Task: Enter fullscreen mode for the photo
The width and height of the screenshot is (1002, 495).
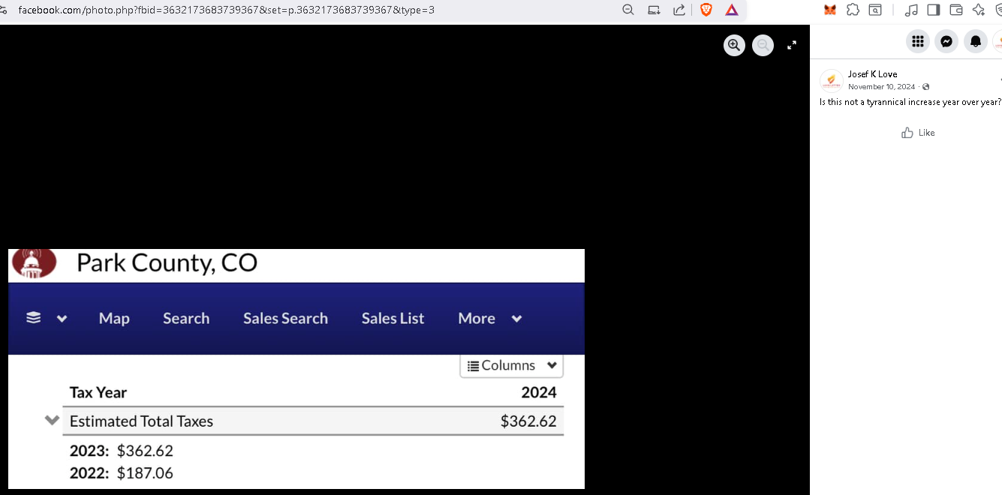Action: (x=792, y=45)
